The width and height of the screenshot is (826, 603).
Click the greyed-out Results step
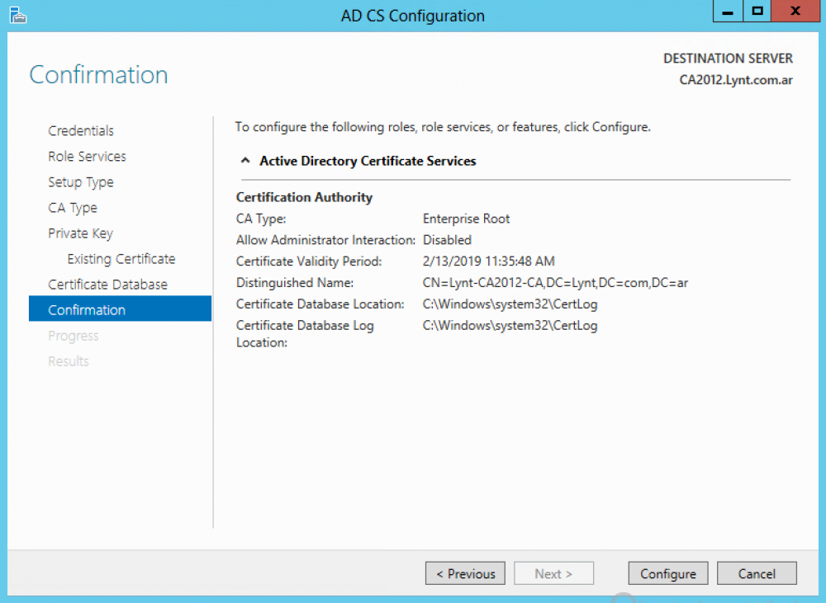point(69,361)
